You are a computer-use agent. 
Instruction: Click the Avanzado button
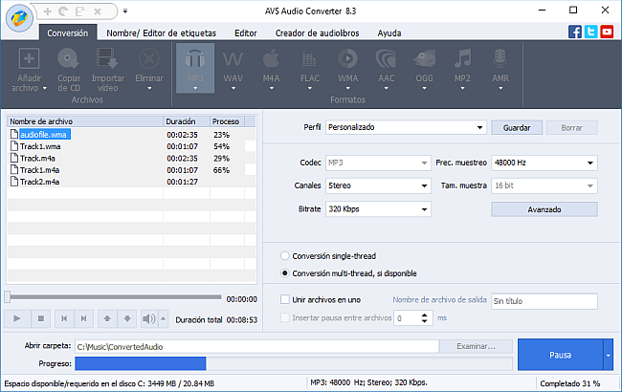tap(544, 208)
